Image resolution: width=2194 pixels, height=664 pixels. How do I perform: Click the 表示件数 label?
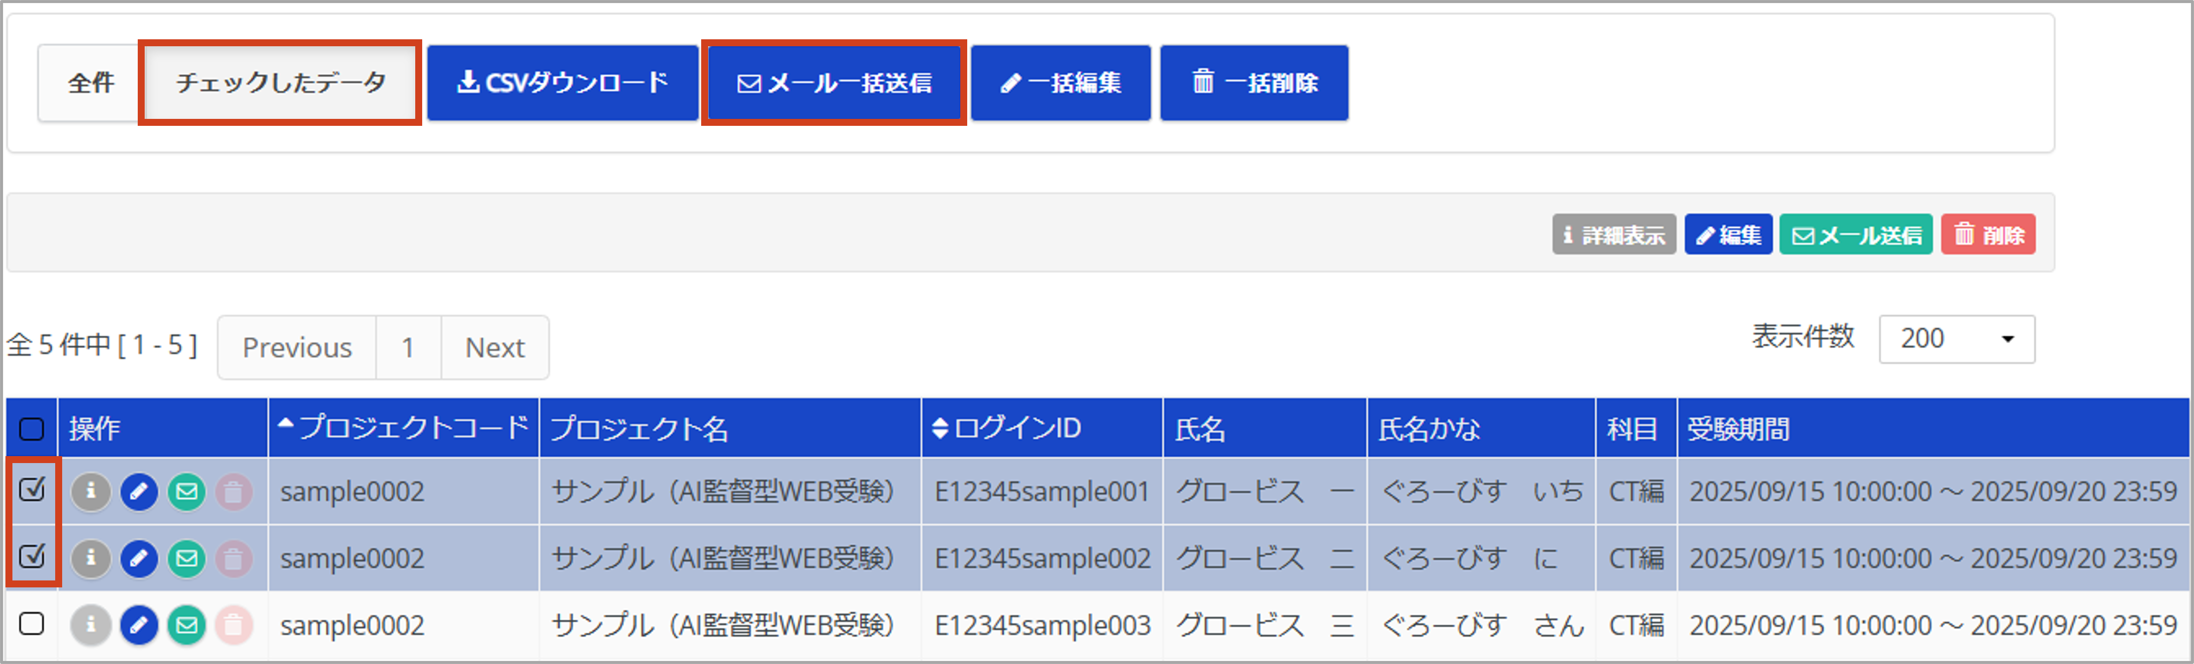pos(1803,337)
